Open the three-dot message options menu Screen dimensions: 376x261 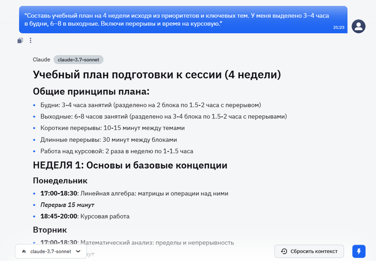(30, 41)
